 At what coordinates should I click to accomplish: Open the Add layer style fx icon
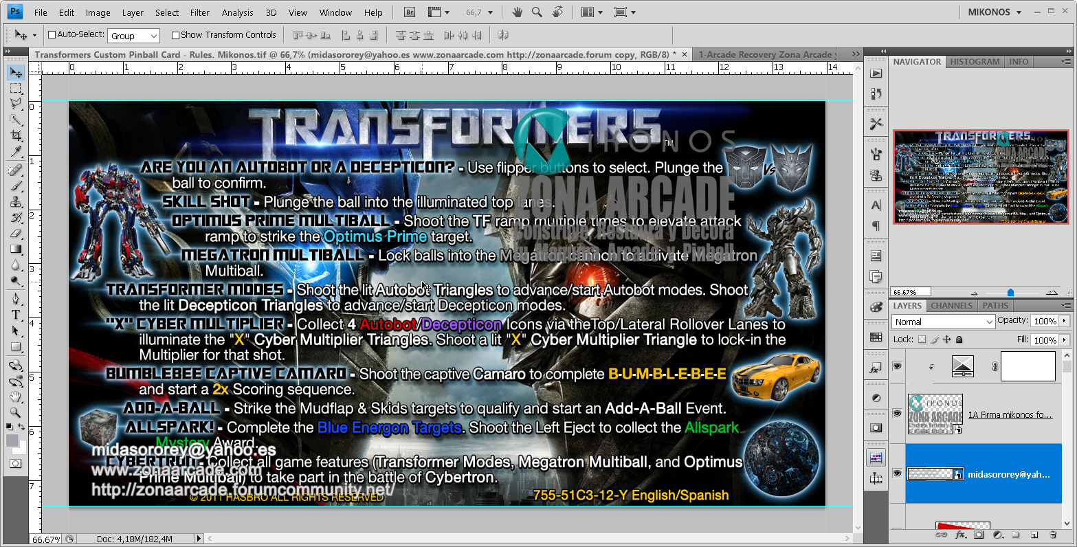(x=959, y=535)
